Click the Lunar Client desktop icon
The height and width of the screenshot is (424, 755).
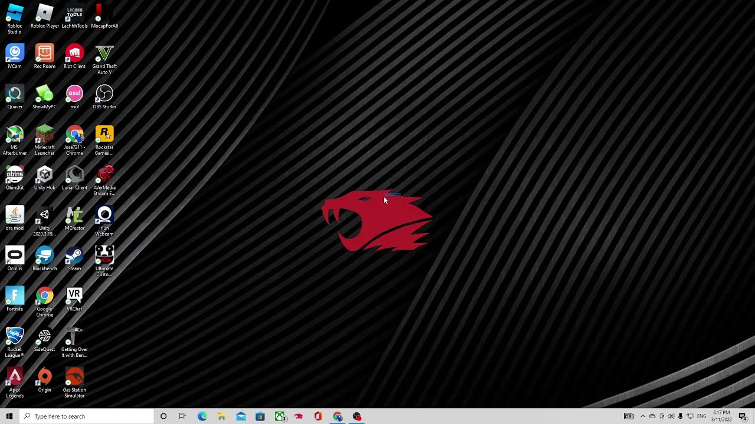(74, 178)
